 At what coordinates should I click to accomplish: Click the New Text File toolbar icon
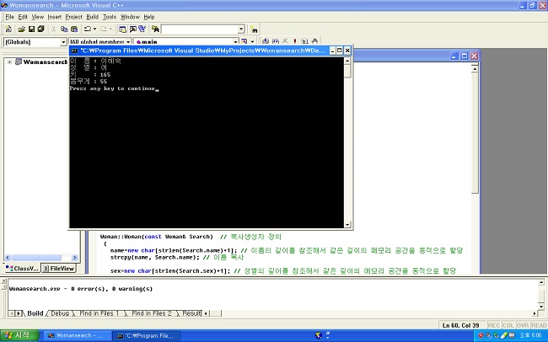point(8,29)
